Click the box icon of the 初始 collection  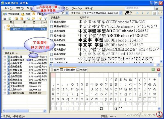[x=8, y=26]
